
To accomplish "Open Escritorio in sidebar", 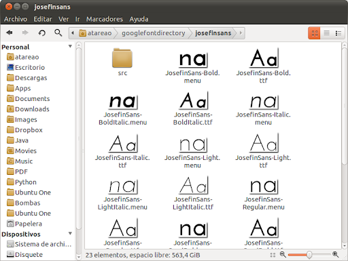I will point(26,67).
